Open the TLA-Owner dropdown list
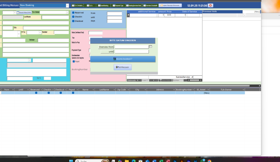 coord(67,12)
